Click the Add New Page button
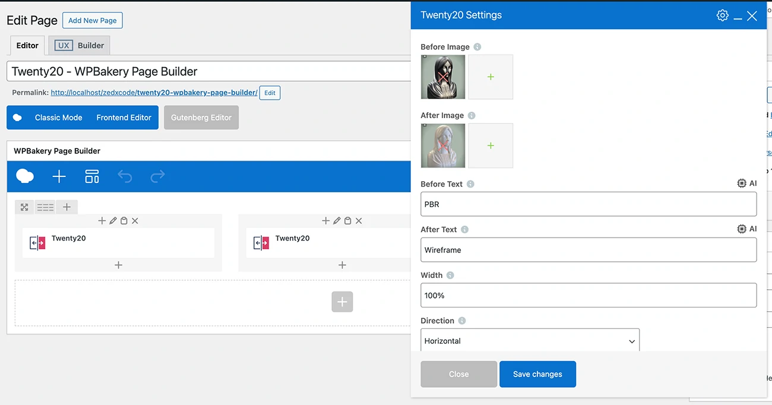The height and width of the screenshot is (405, 772). coord(92,20)
